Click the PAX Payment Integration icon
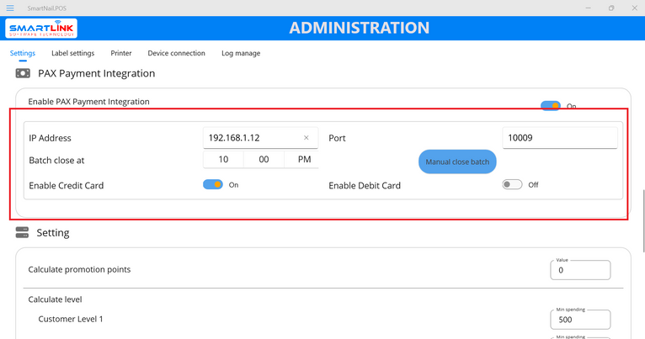 pos(23,73)
